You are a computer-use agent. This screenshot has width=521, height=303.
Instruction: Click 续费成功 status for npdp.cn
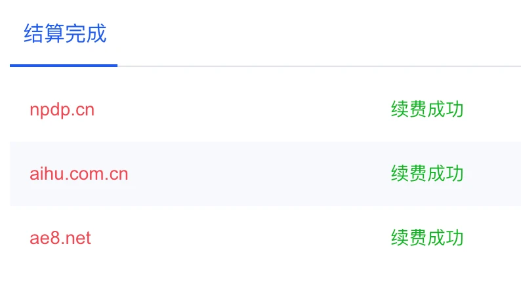(427, 110)
